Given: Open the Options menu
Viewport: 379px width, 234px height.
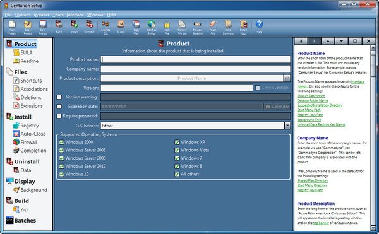Looking at the screenshot, I should (x=23, y=15).
